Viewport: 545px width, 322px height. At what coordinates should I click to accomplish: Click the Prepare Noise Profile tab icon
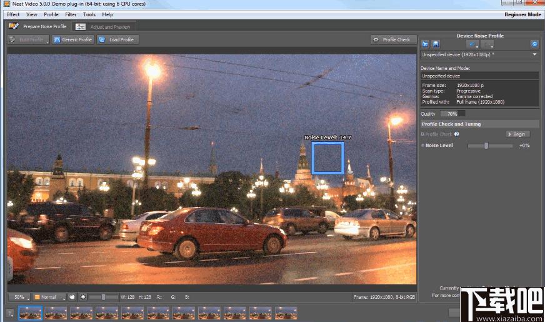pos(14,26)
